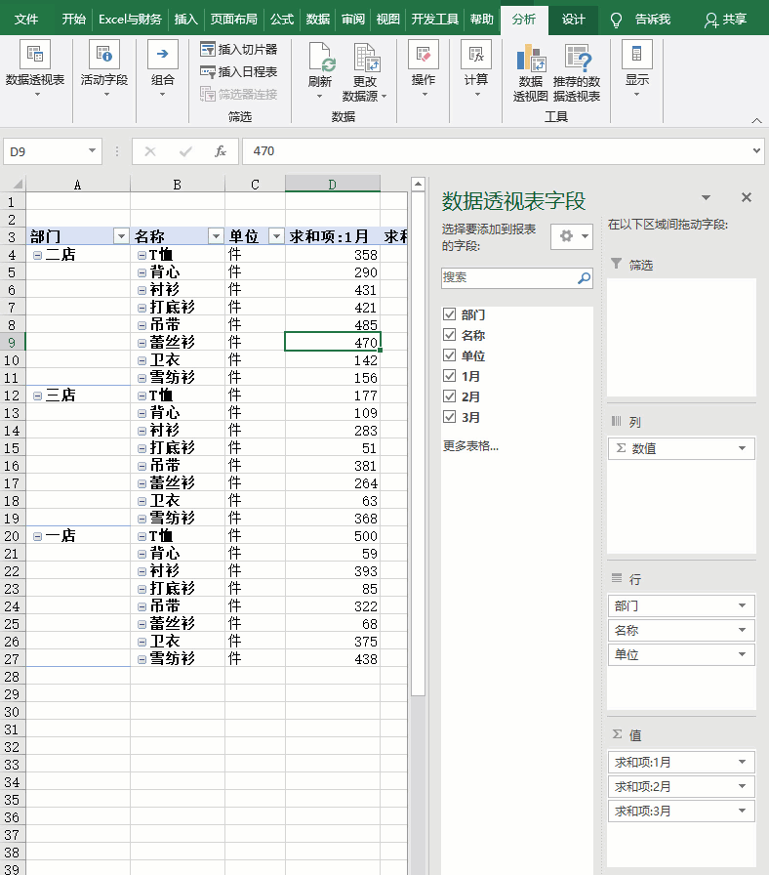Click the 组合 arrow icon
The width and height of the screenshot is (769, 875).
(162, 54)
